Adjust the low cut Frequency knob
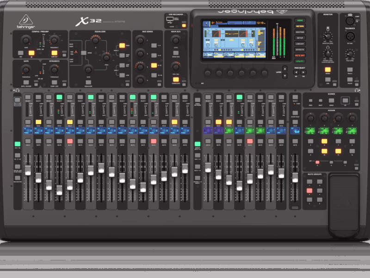The image size is (370, 278). click(54, 40)
